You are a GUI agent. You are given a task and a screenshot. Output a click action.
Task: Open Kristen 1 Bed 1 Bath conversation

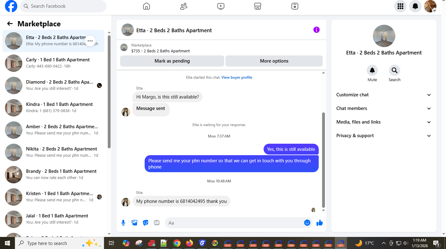(x=53, y=197)
